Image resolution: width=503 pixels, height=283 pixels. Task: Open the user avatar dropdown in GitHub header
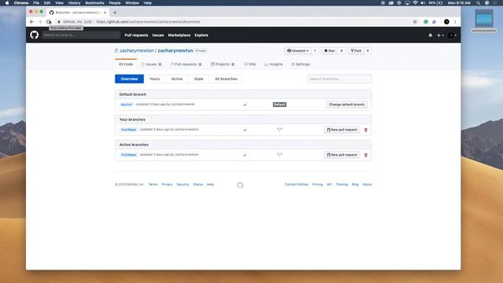pos(453,35)
